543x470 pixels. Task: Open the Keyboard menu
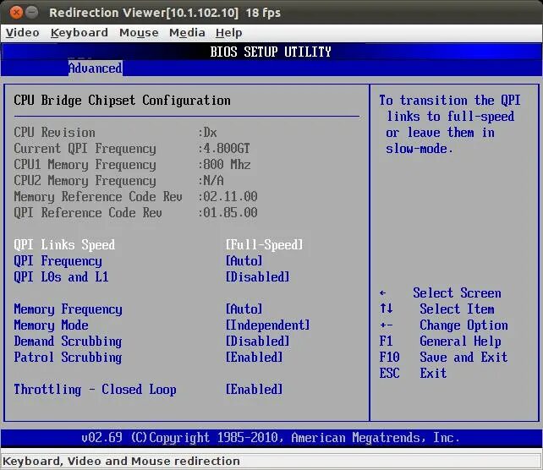pos(80,33)
